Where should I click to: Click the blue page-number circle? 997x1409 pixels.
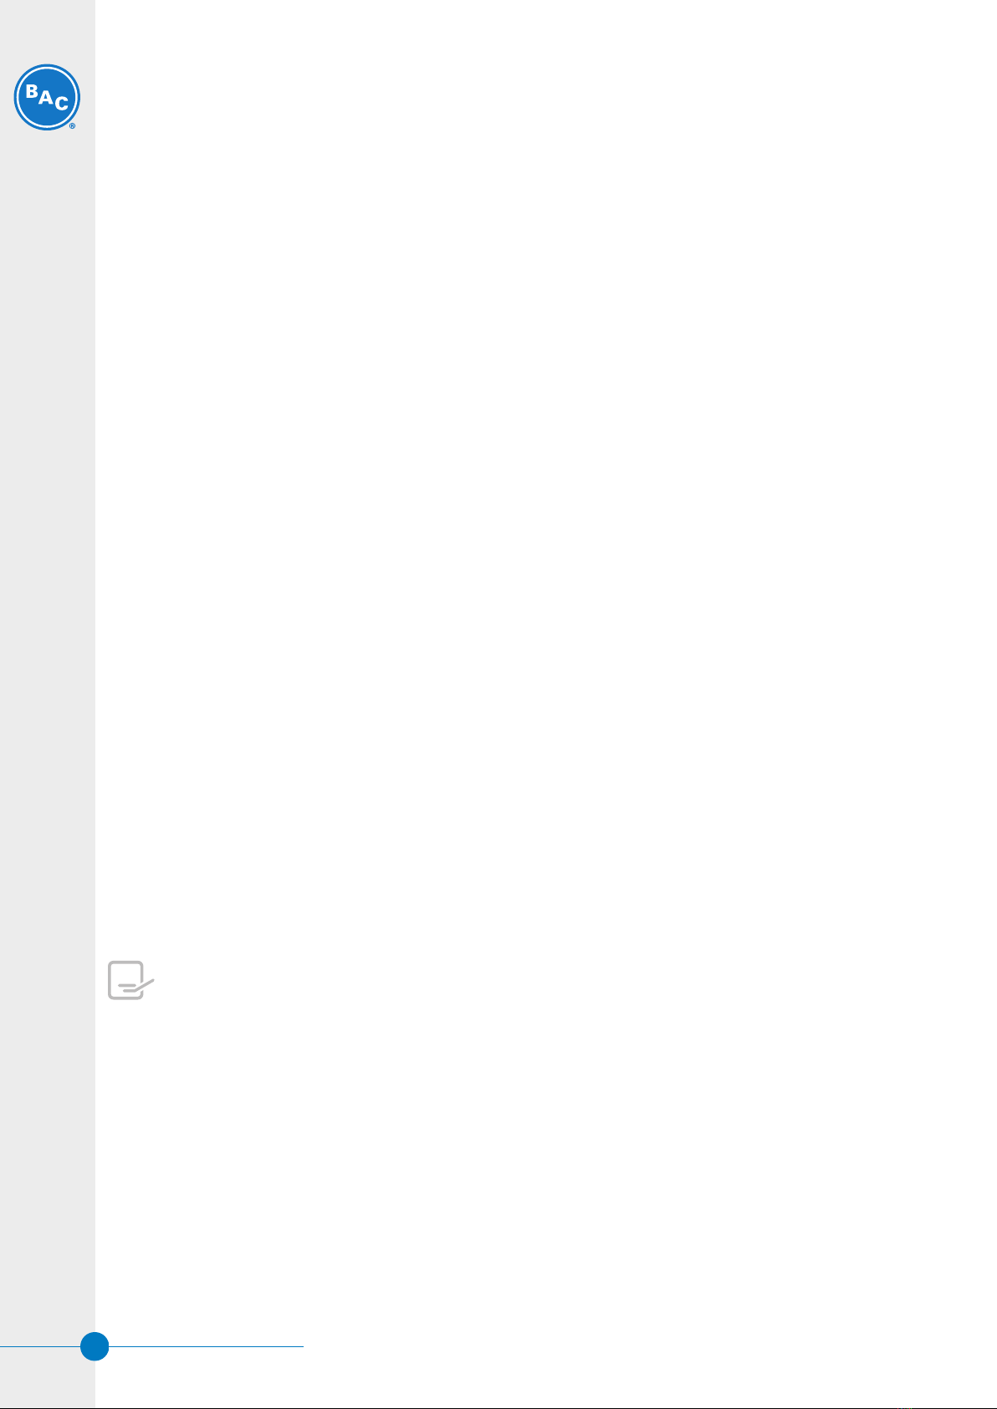[95, 1346]
